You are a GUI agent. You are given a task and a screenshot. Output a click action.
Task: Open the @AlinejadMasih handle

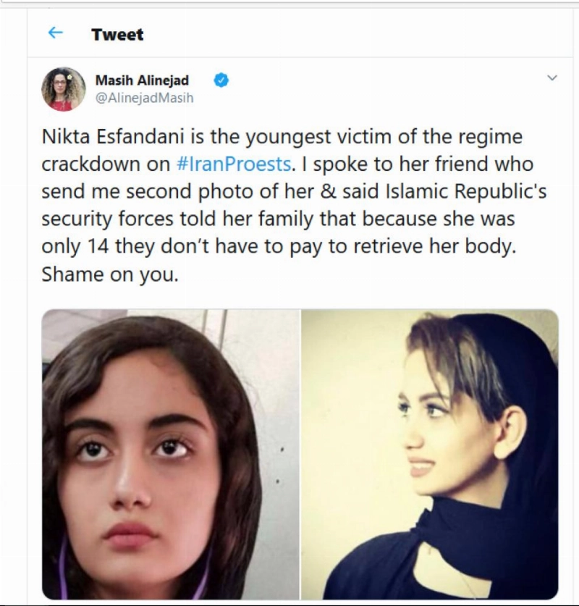pos(144,98)
